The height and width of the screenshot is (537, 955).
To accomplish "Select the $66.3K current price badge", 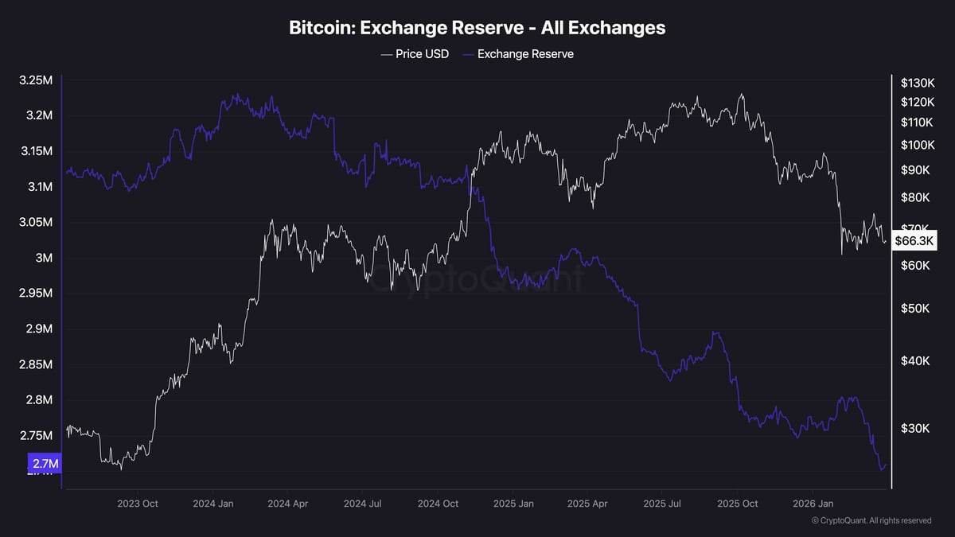I will tap(913, 240).
